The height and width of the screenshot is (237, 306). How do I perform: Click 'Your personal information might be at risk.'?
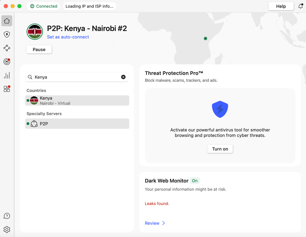tap(186, 189)
